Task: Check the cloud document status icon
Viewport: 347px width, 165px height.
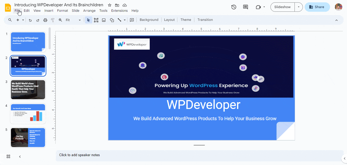Action: coord(125,5)
